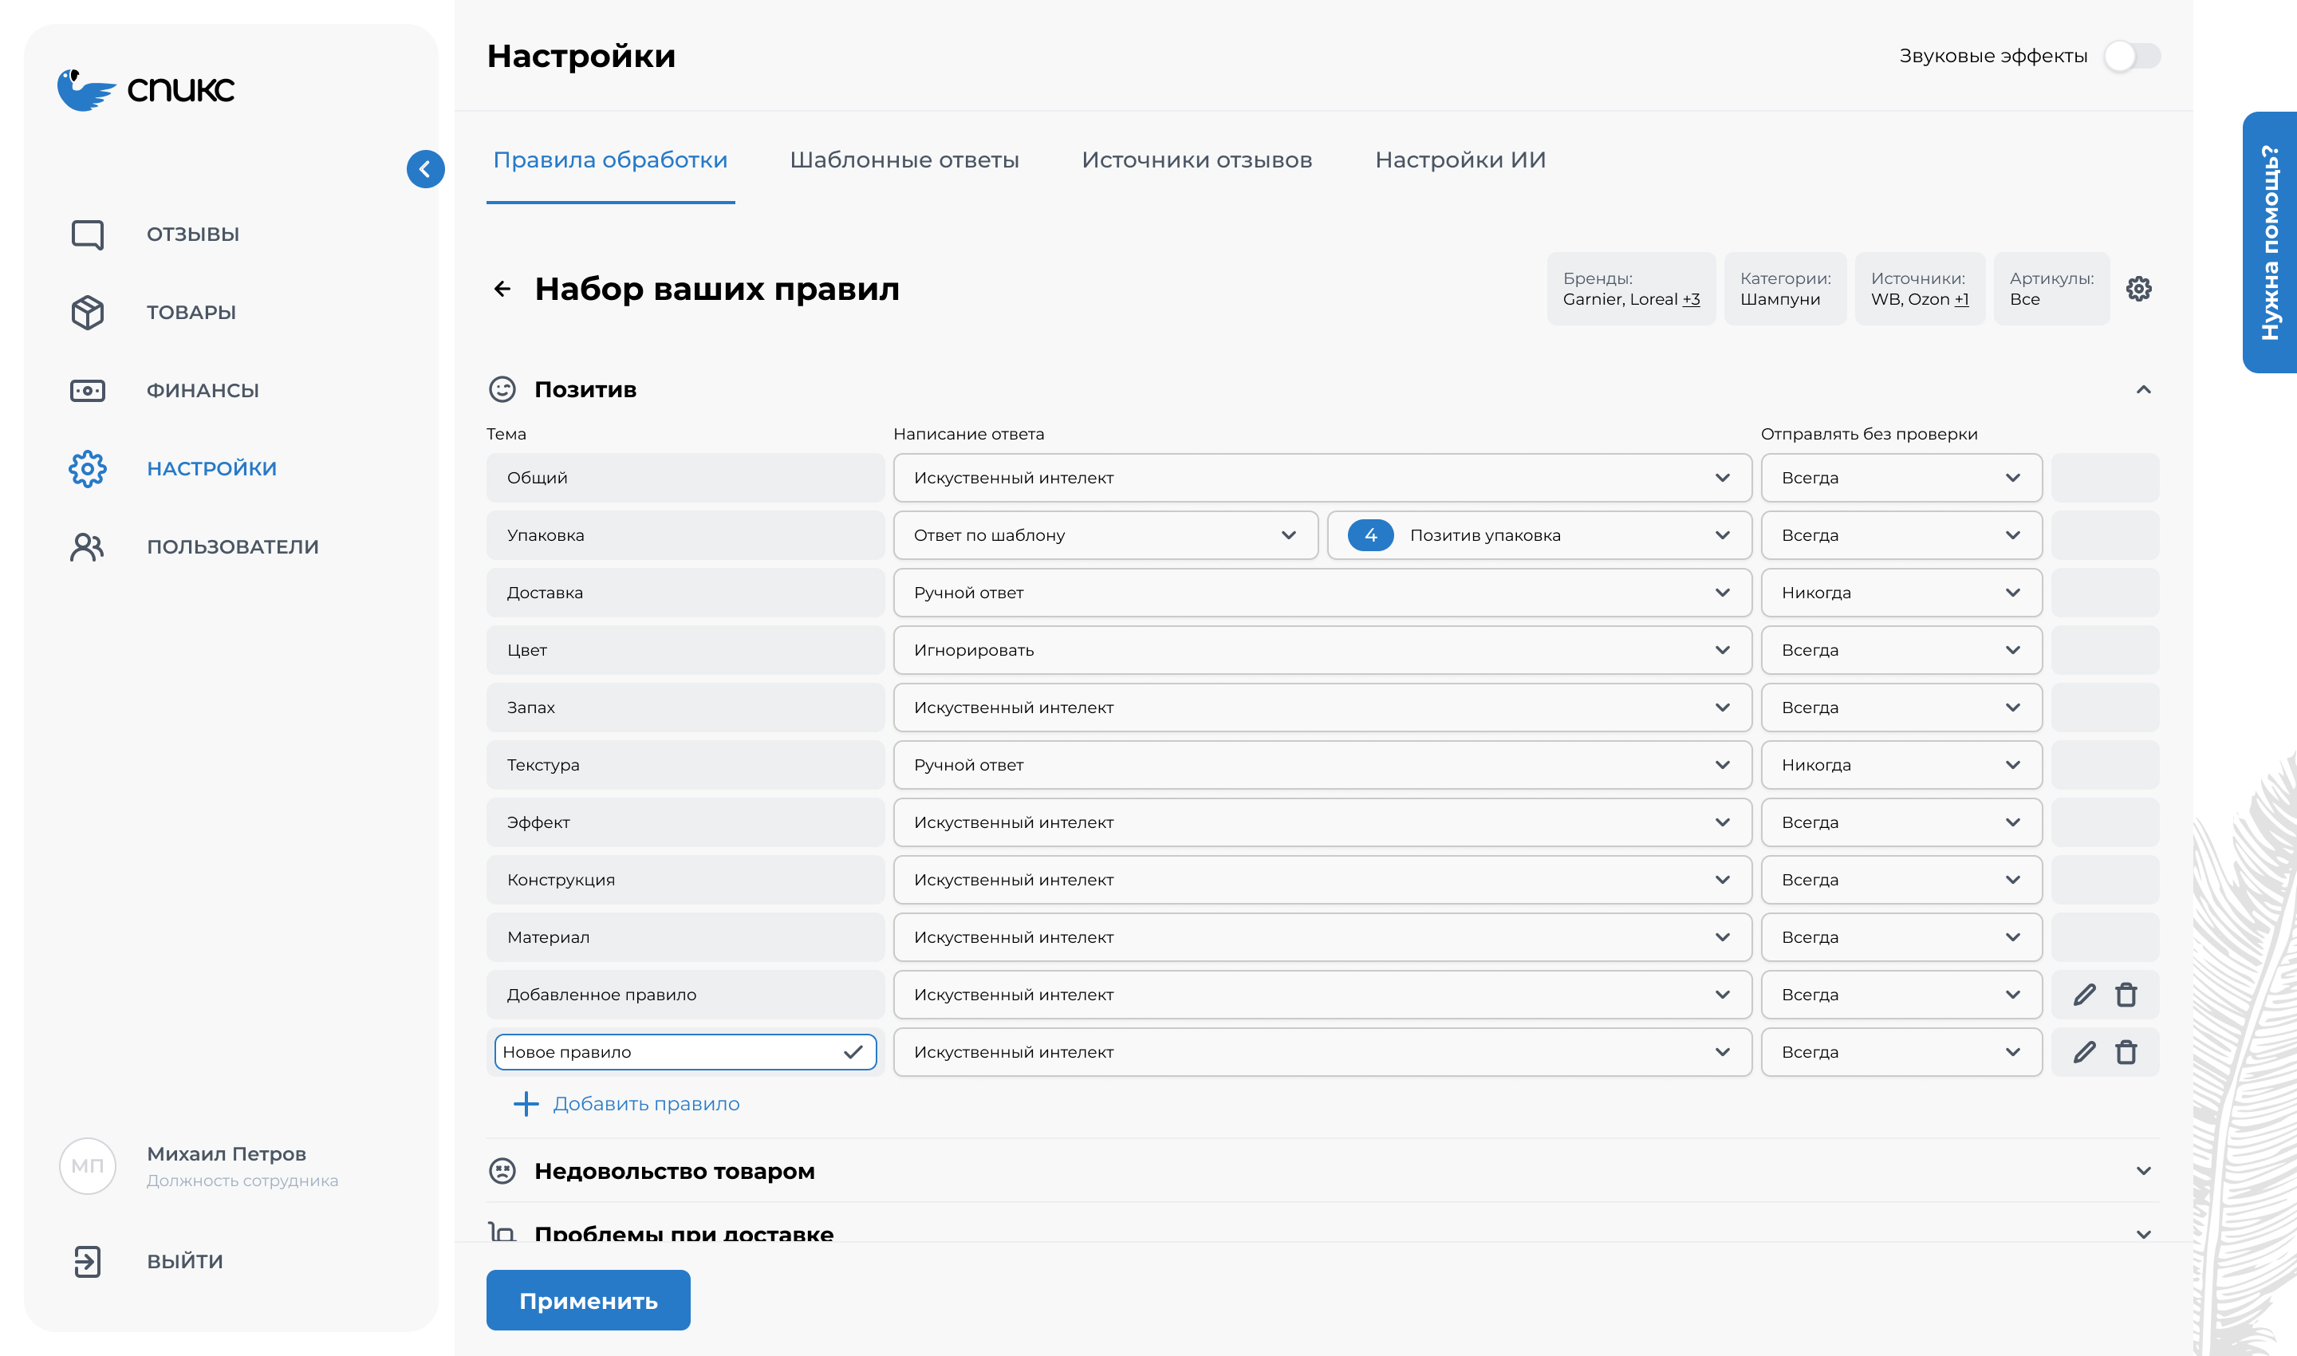The width and height of the screenshot is (2297, 1356).
Task: Switch to the Шаблонные ответы tab
Action: [904, 159]
